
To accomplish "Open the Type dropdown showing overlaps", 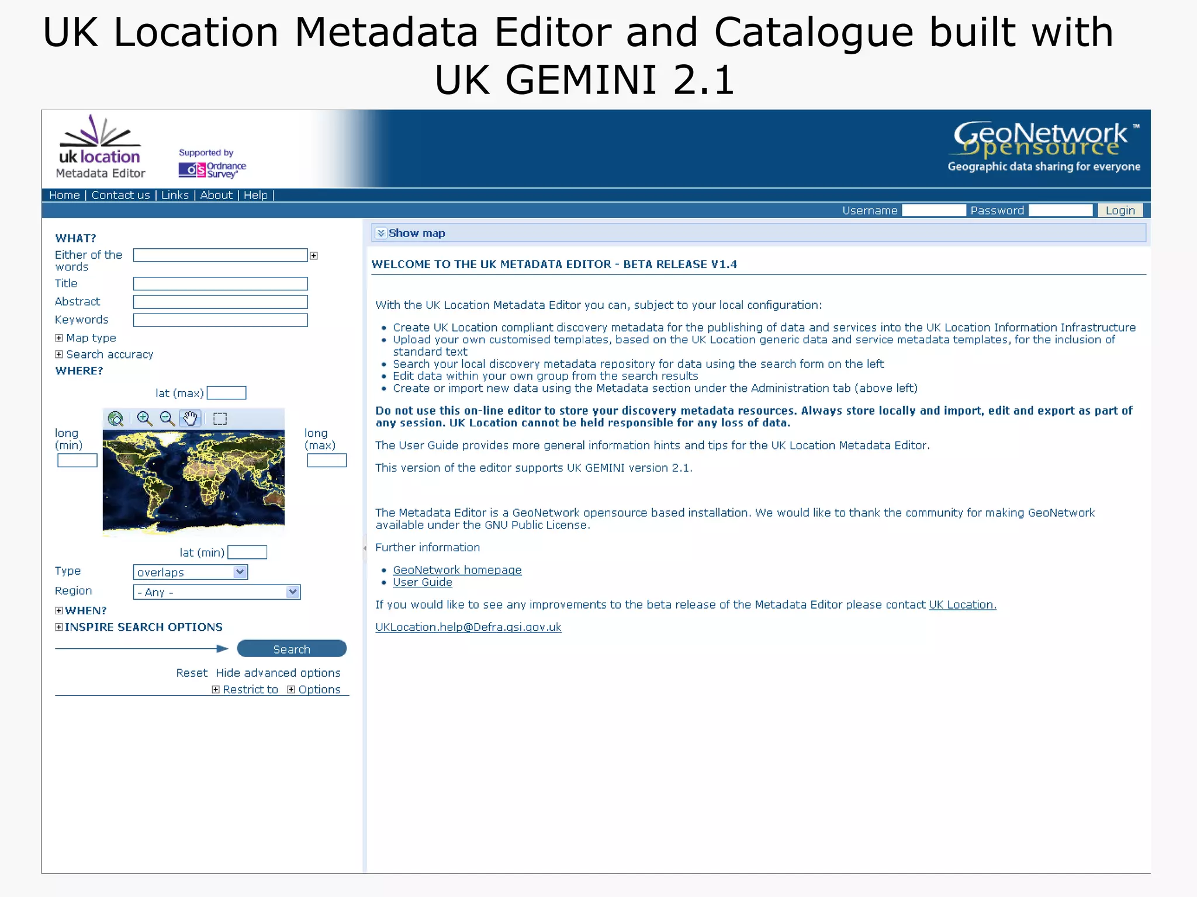I will (x=191, y=572).
